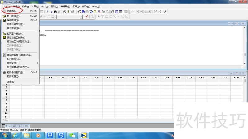248x139 pixels.
Task: Open the 图形(G) menu
Action: click(x=55, y=6)
